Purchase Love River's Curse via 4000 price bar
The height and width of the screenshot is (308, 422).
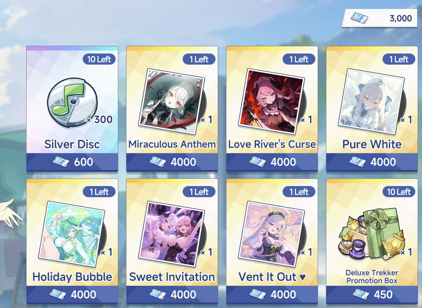[272, 162]
